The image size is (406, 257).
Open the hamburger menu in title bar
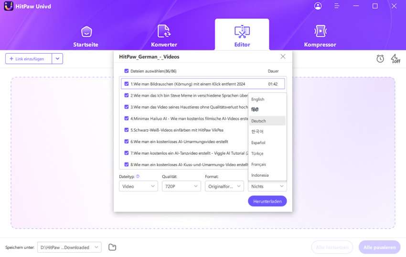point(337,6)
